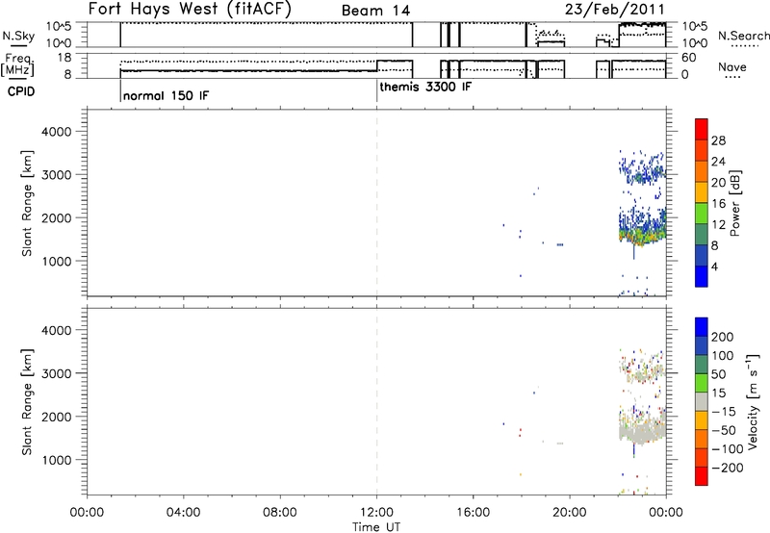Click the N.Sky legend label
Viewport: 770px width, 533px height.
[x=18, y=36]
